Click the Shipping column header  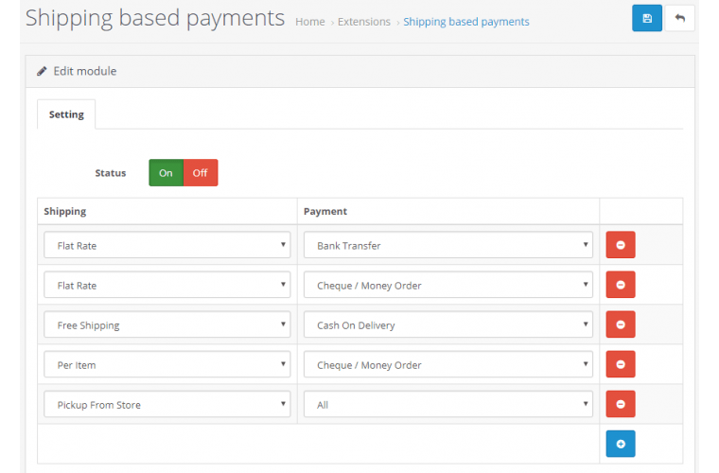pos(65,211)
